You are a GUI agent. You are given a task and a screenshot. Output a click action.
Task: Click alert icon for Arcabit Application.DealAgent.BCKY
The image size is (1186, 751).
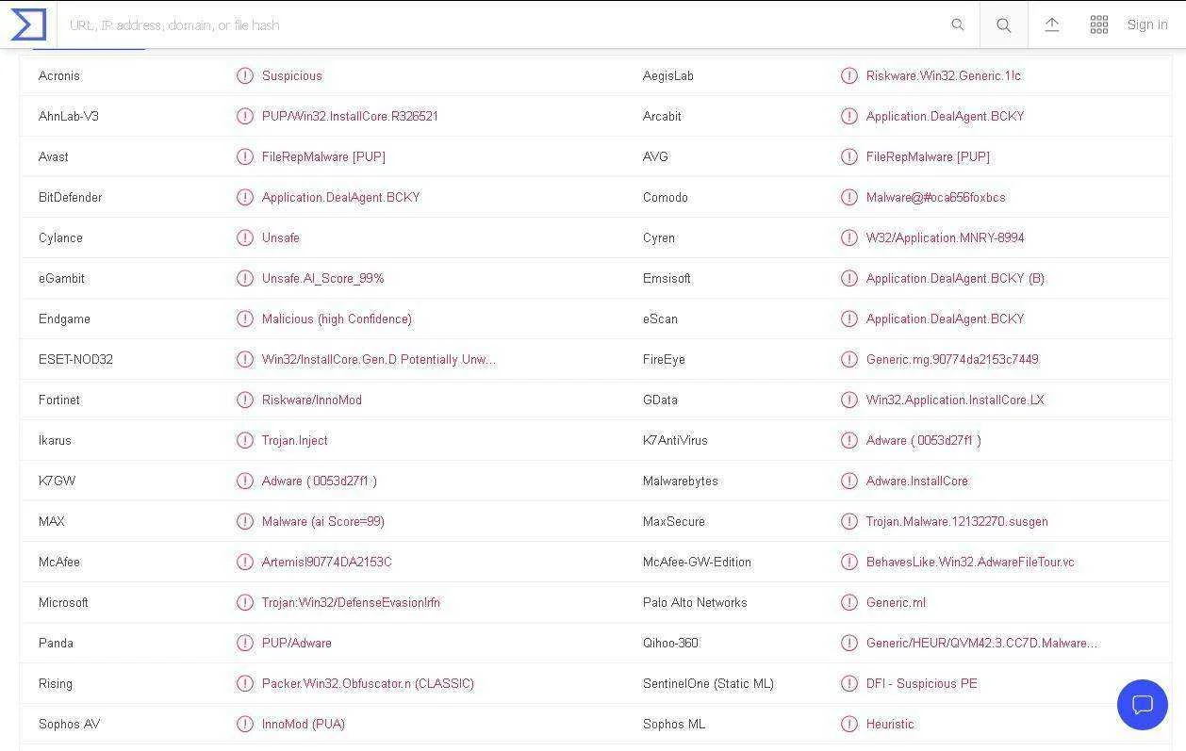click(849, 116)
